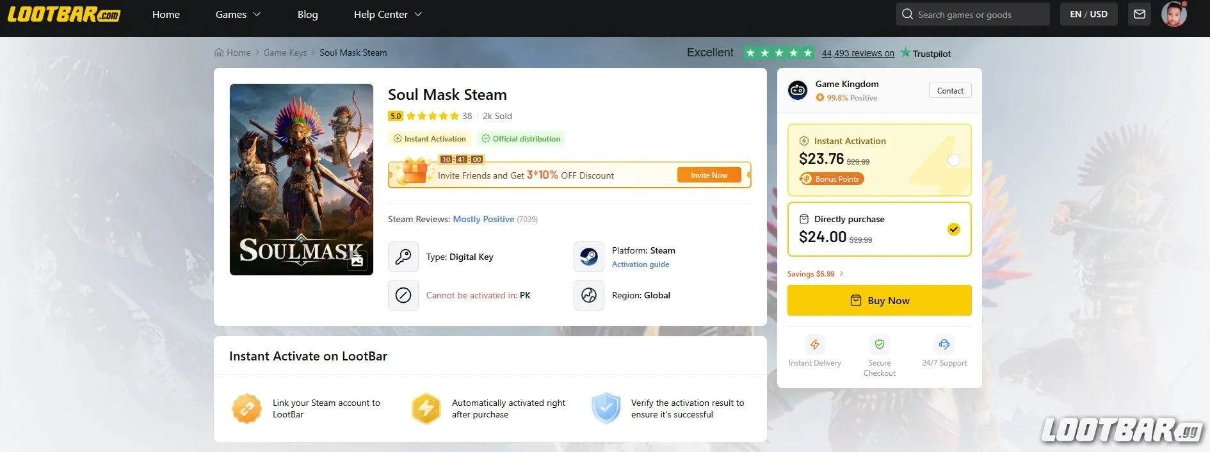1210x452 pixels.
Task: Click the 99.8% Positive rating
Action: 846,98
